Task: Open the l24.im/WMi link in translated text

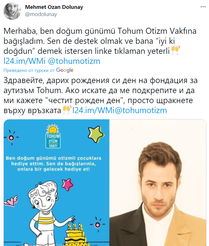Action: click(x=93, y=110)
